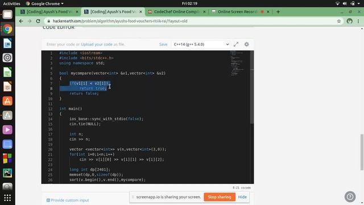Viewport: 364px width, 205px height.
Task: Open PyCharm from the dock
Action: coord(7,173)
